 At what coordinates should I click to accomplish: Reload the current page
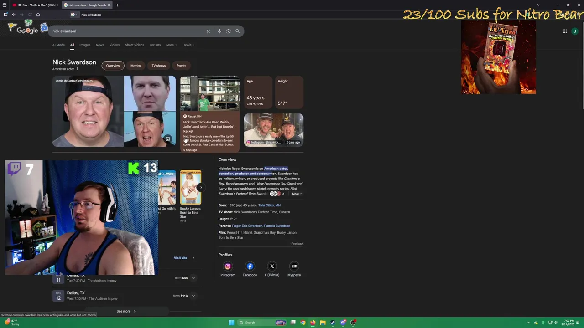[x=30, y=15]
